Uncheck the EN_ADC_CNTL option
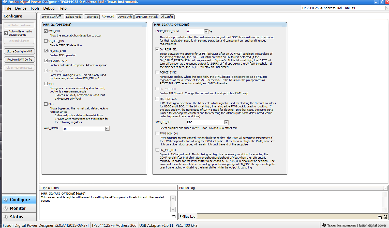 coord(46,51)
